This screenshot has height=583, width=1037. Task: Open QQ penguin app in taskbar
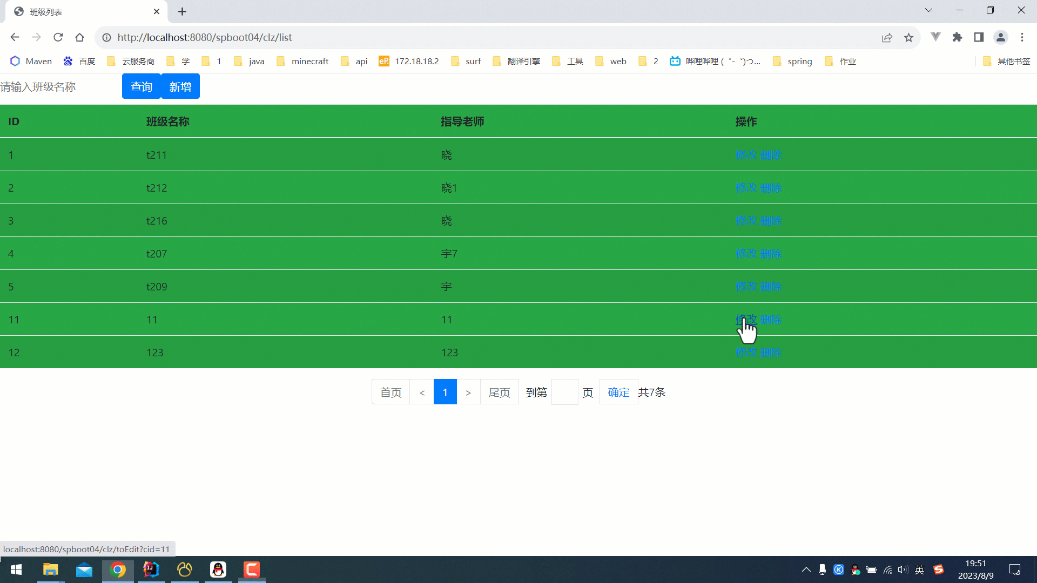click(x=218, y=570)
